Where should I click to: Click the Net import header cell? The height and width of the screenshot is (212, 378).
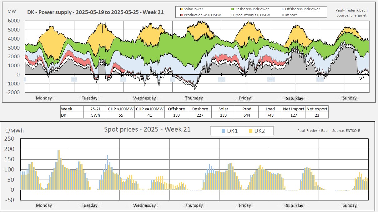pos(293,109)
